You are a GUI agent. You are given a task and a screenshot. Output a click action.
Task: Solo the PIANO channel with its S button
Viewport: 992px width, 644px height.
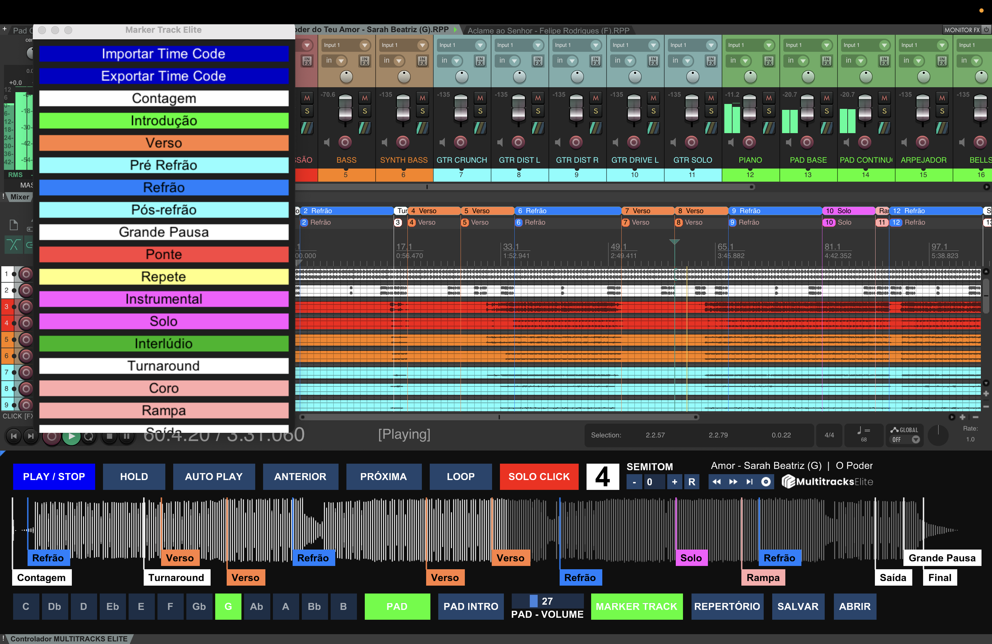tap(769, 111)
